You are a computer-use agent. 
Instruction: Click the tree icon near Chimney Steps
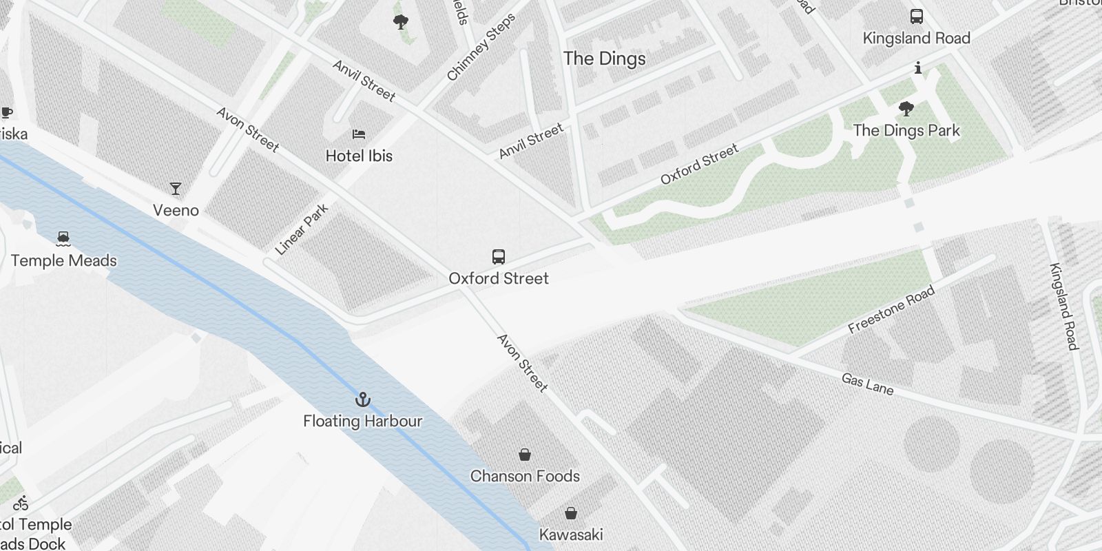tap(400, 22)
